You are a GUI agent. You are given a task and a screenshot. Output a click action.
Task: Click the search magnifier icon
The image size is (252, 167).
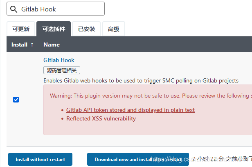click(x=14, y=9)
